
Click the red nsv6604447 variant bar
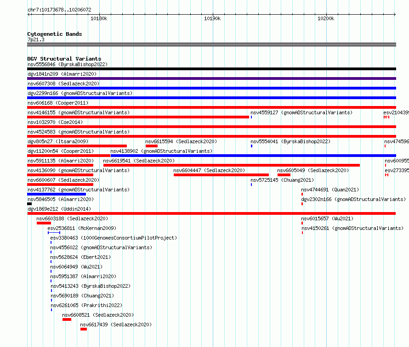[x=221, y=175]
